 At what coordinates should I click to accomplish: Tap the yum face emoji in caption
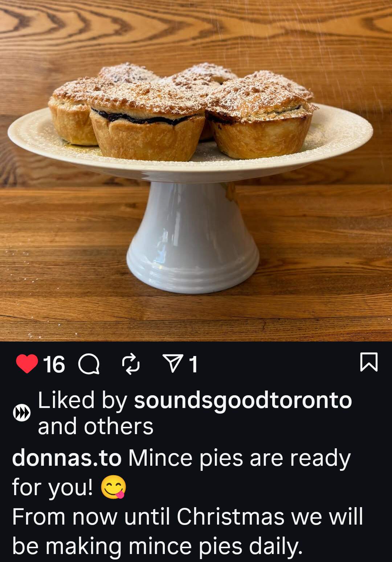point(113,487)
